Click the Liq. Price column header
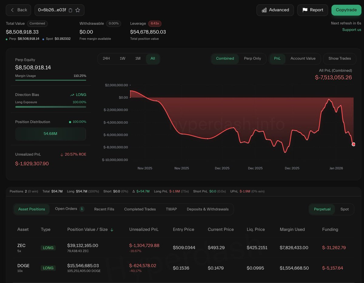The height and width of the screenshot is (283, 364). tap(256, 230)
